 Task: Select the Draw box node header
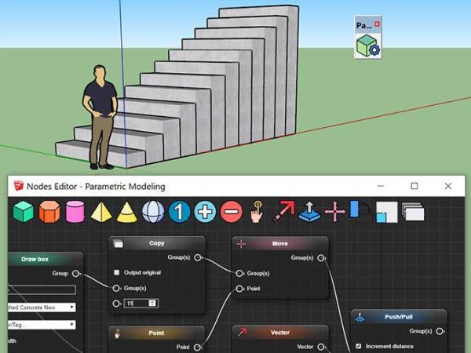pos(45,259)
